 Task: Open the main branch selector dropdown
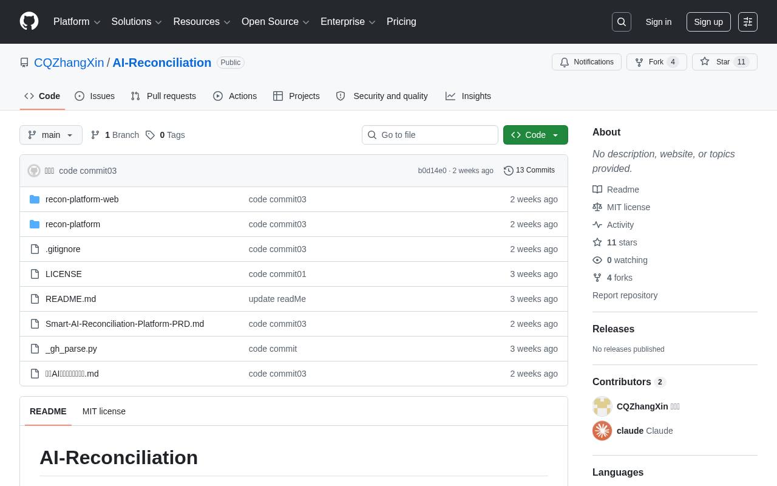(51, 135)
